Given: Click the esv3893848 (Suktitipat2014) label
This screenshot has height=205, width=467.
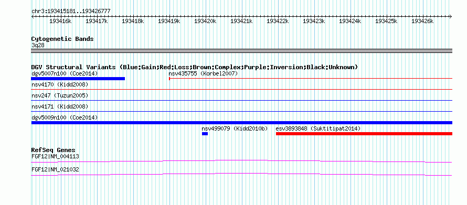Looking at the screenshot, I should tap(318, 128).
